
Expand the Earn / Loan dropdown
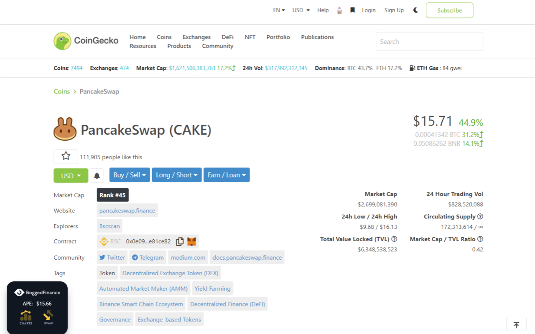tap(227, 175)
